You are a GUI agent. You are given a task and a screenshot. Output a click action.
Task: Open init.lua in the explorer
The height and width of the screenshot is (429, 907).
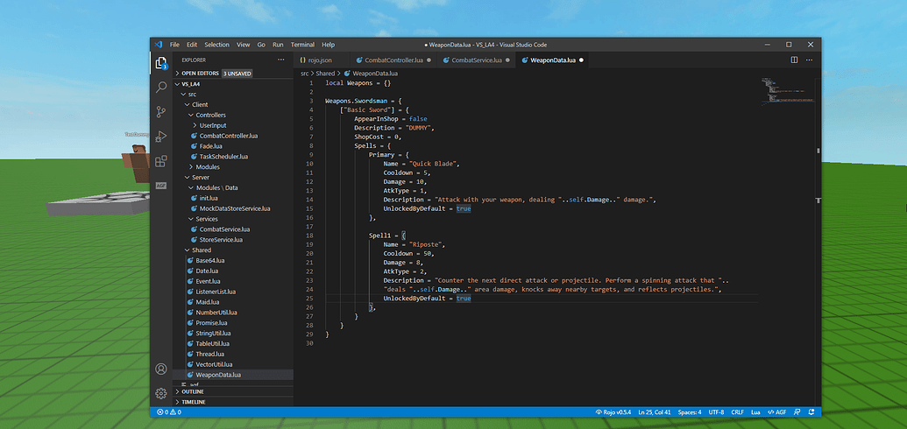point(233,199)
